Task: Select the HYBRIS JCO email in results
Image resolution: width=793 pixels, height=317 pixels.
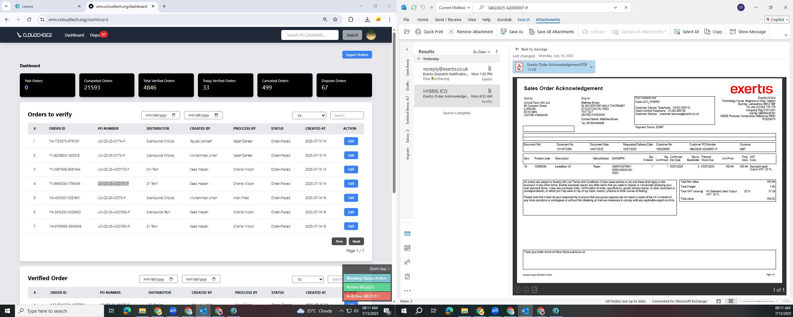Action: pos(457,96)
